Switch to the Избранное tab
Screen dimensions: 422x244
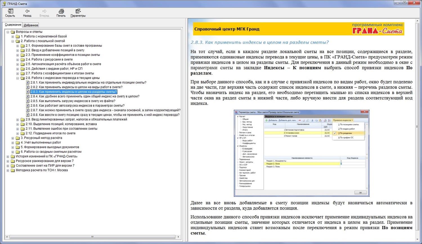(x=31, y=25)
